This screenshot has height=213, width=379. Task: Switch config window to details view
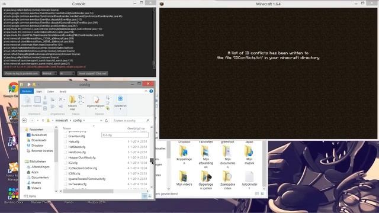pos(144,196)
